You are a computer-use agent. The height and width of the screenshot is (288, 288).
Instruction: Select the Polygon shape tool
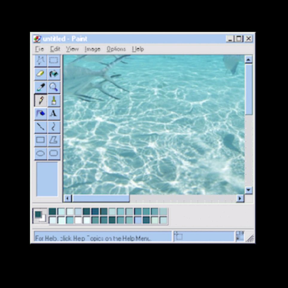click(54, 140)
